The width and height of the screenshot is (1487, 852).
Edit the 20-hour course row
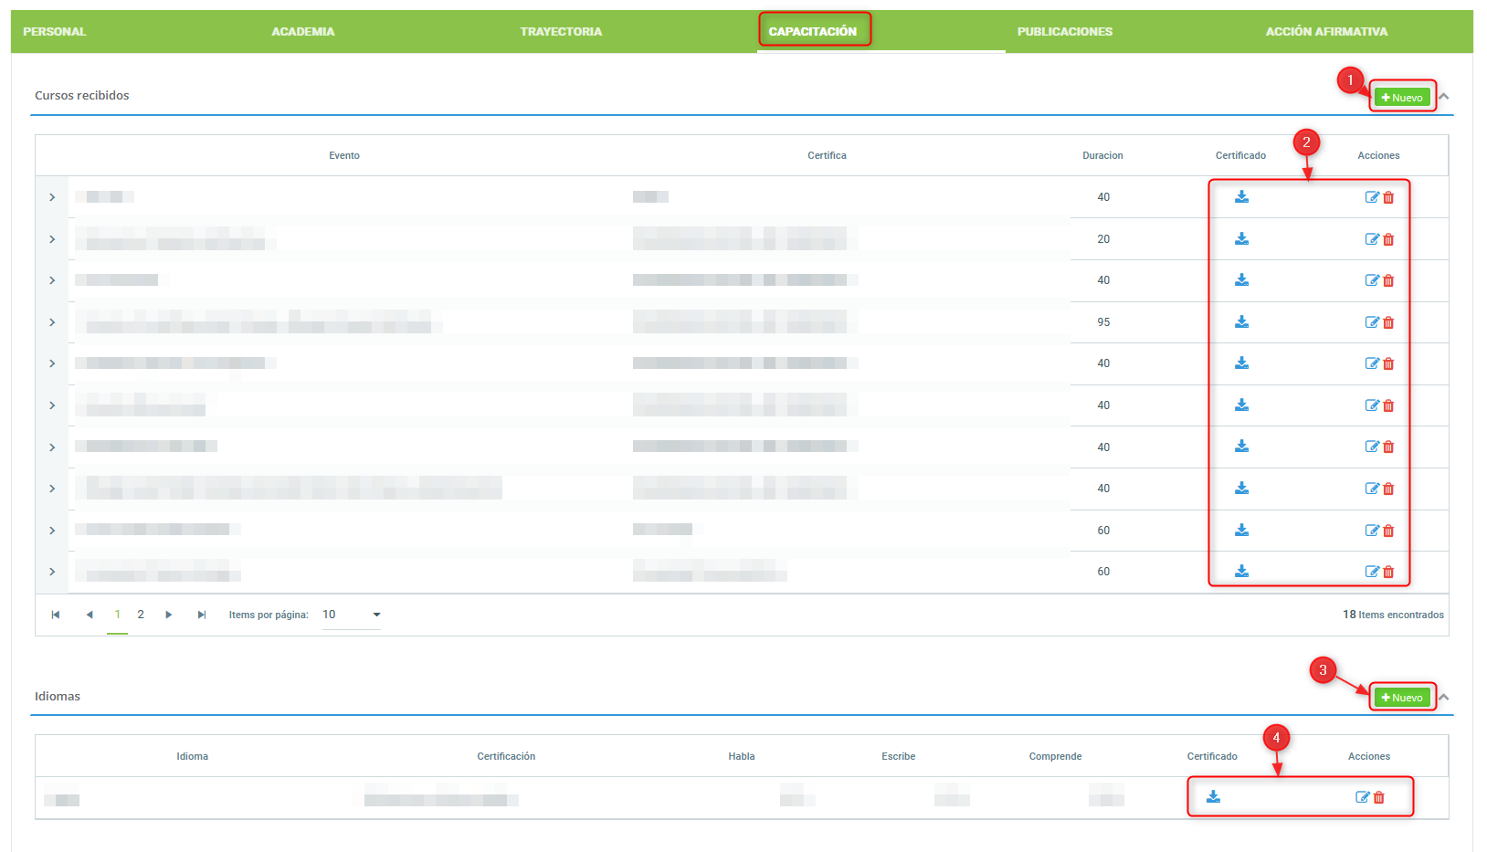pos(1372,239)
